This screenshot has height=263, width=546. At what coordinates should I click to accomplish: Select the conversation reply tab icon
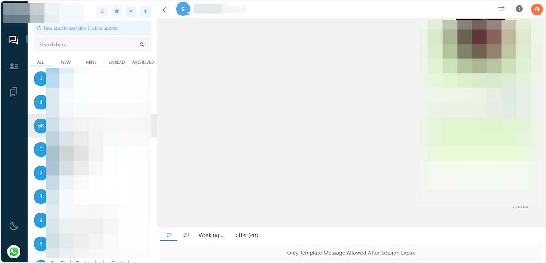169,235
